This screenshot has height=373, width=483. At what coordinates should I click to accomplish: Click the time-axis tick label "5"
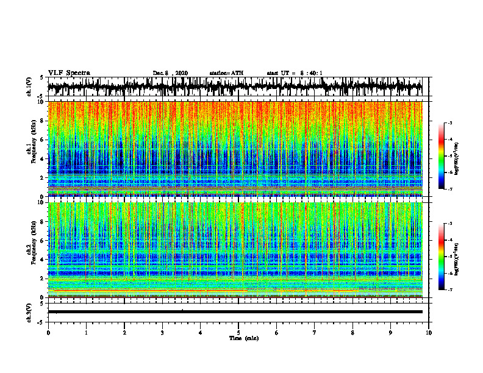238,333
